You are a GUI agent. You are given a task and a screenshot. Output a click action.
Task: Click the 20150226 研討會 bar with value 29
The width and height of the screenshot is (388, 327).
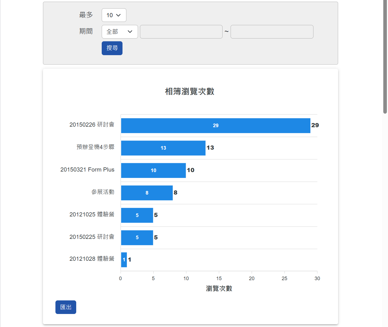click(x=216, y=126)
